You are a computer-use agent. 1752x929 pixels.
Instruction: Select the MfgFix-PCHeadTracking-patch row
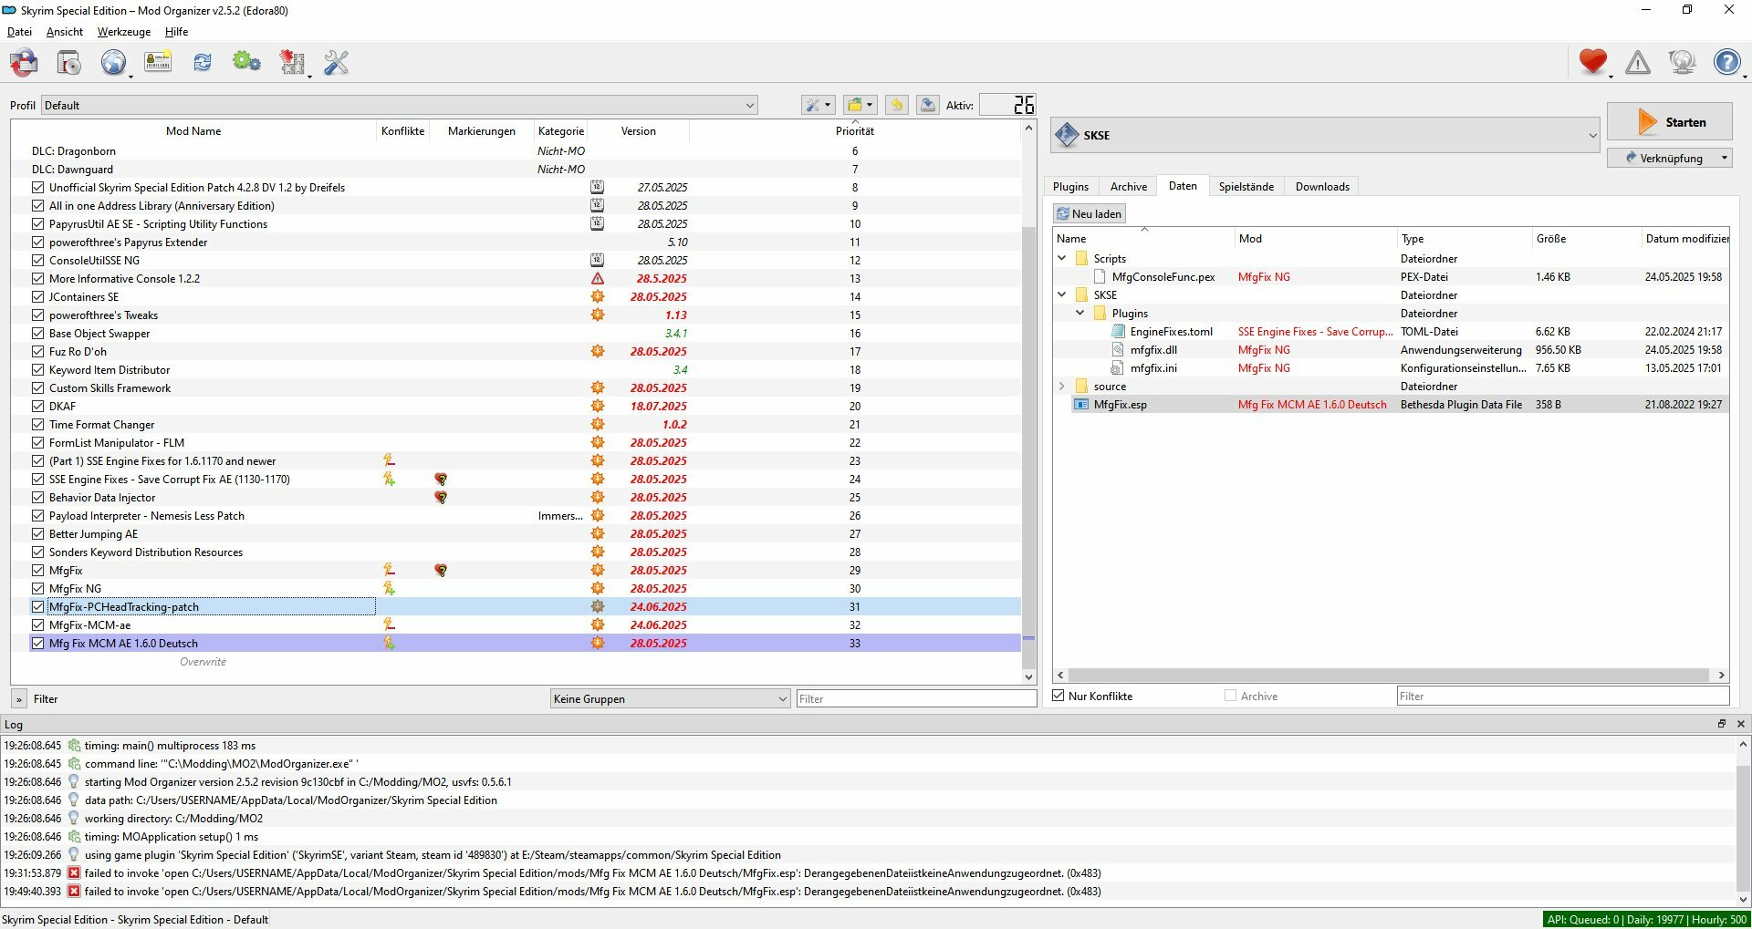516,607
